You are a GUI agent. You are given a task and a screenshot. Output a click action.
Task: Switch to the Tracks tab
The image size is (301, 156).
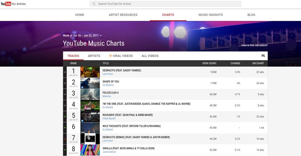point(73,56)
